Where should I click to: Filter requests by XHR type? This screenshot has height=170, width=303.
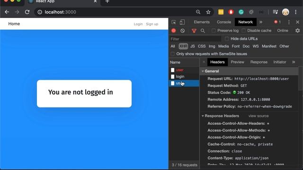point(183,46)
